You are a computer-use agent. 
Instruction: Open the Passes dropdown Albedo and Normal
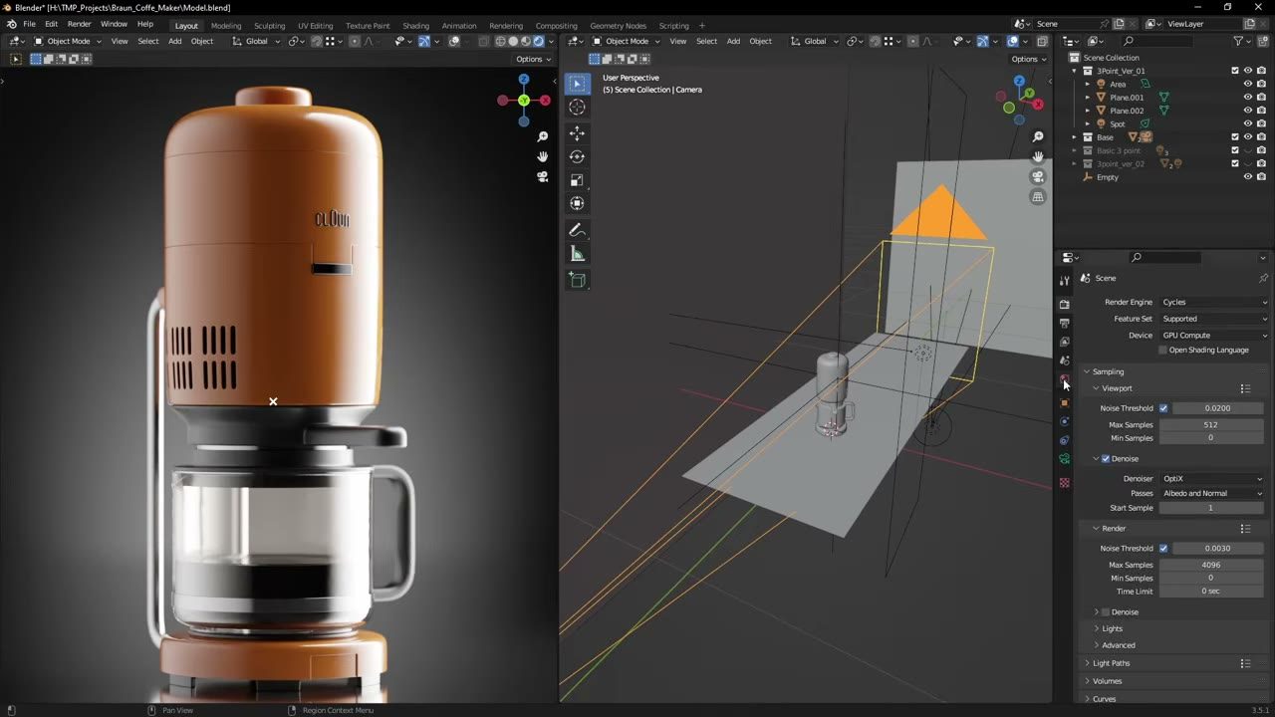tap(1212, 494)
